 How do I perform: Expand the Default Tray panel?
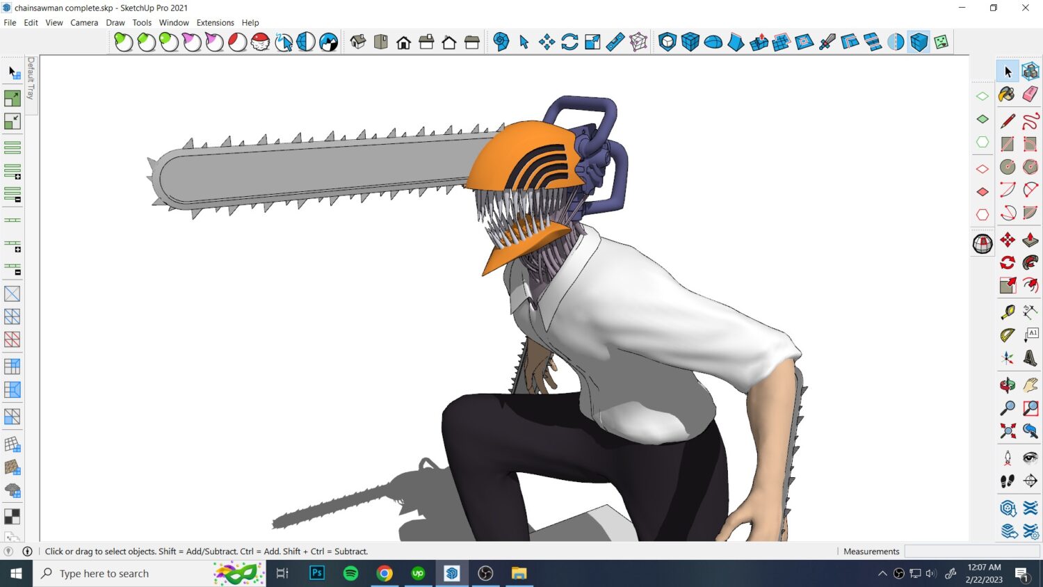point(31,79)
